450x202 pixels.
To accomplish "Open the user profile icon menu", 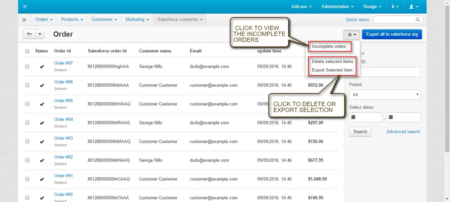I will coord(414,7).
